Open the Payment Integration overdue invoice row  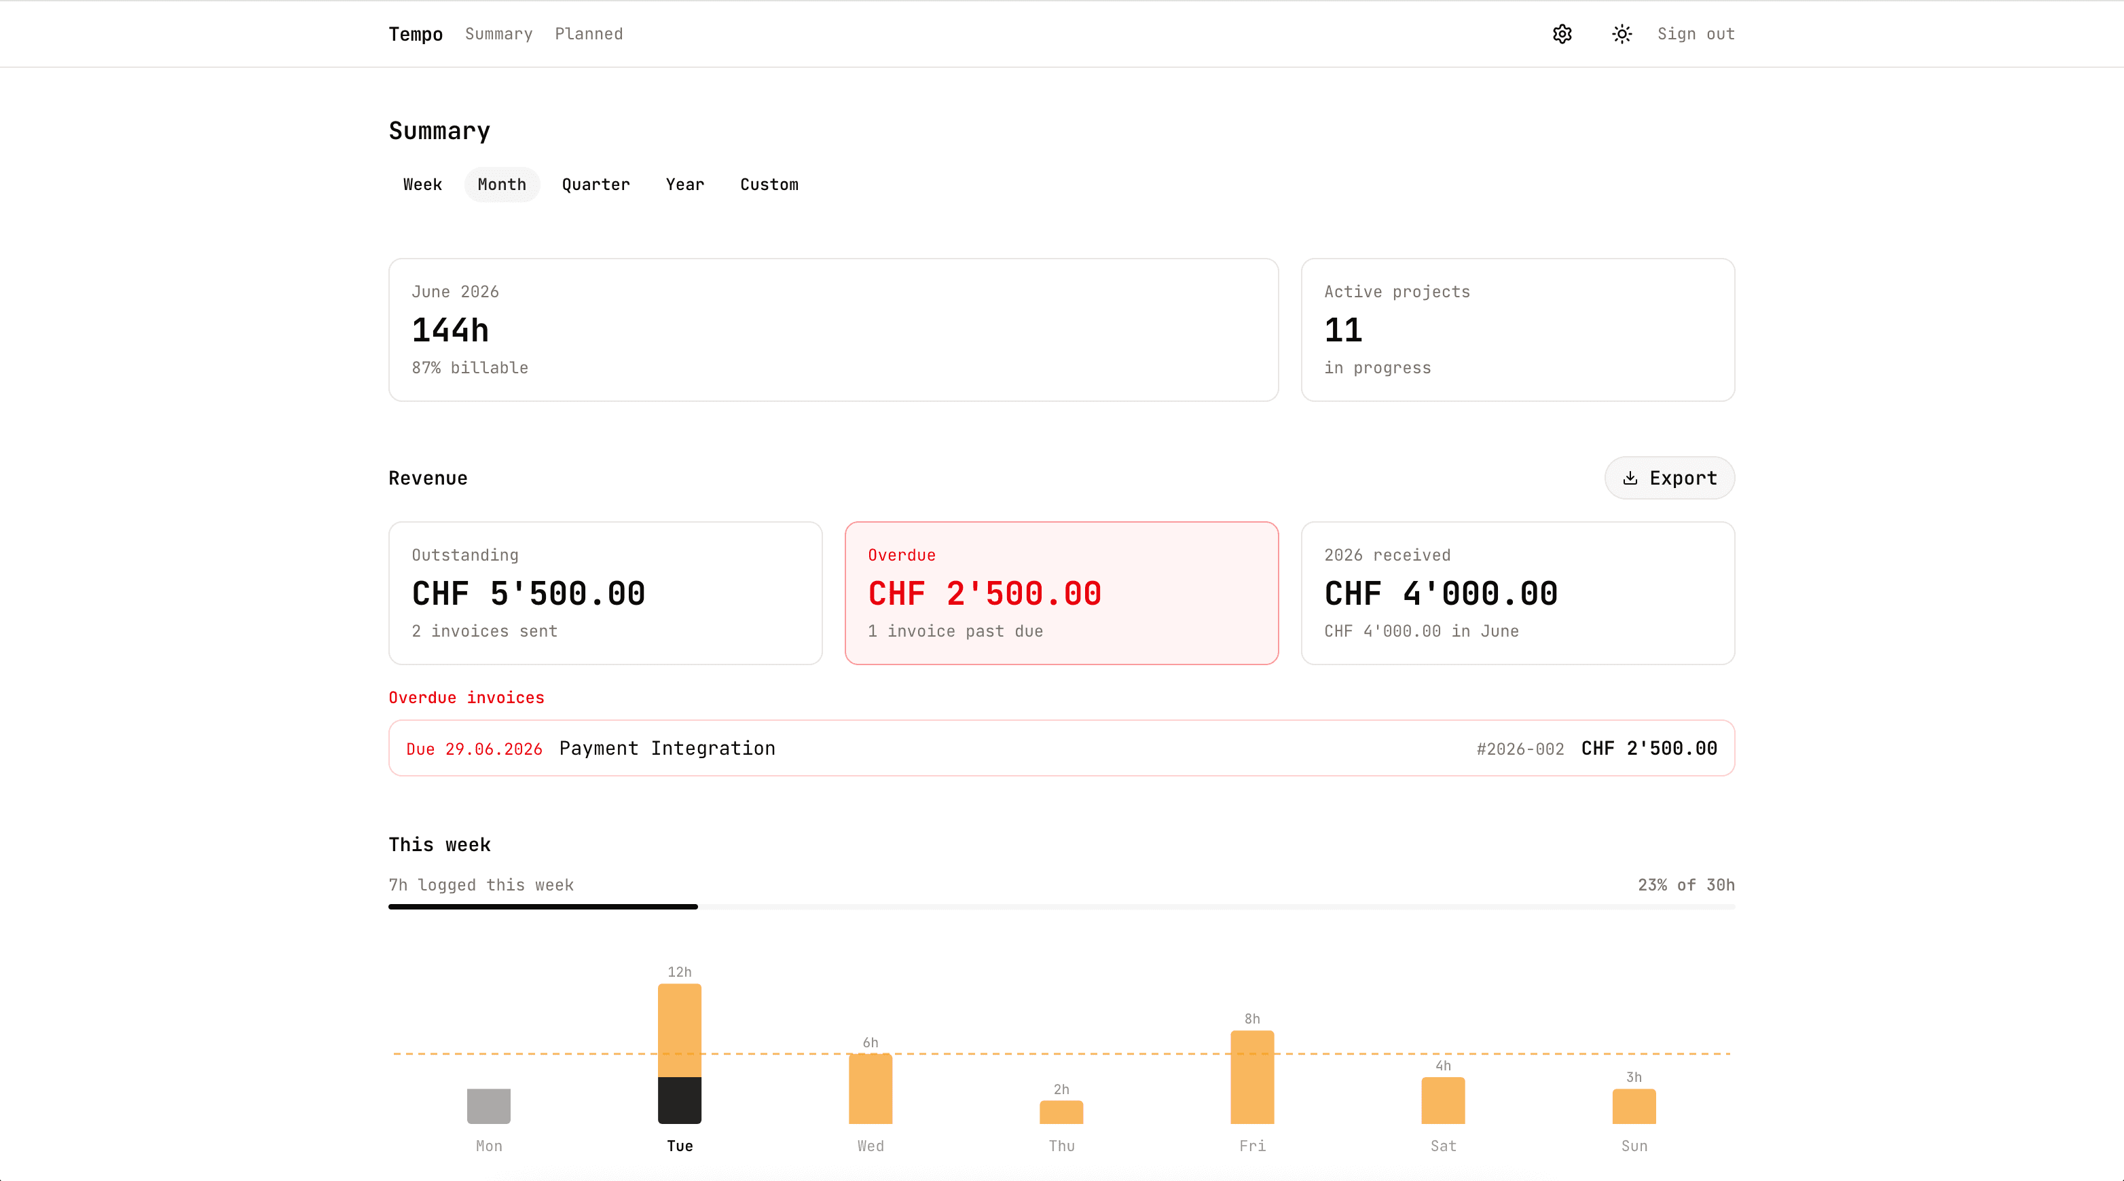tap(1062, 749)
